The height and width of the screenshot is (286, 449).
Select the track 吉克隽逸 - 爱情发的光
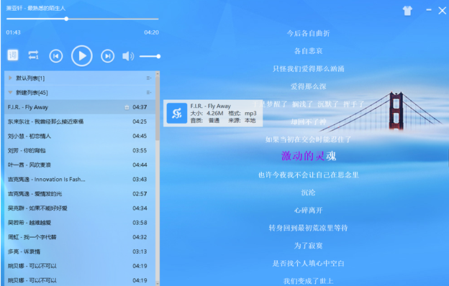80,194
